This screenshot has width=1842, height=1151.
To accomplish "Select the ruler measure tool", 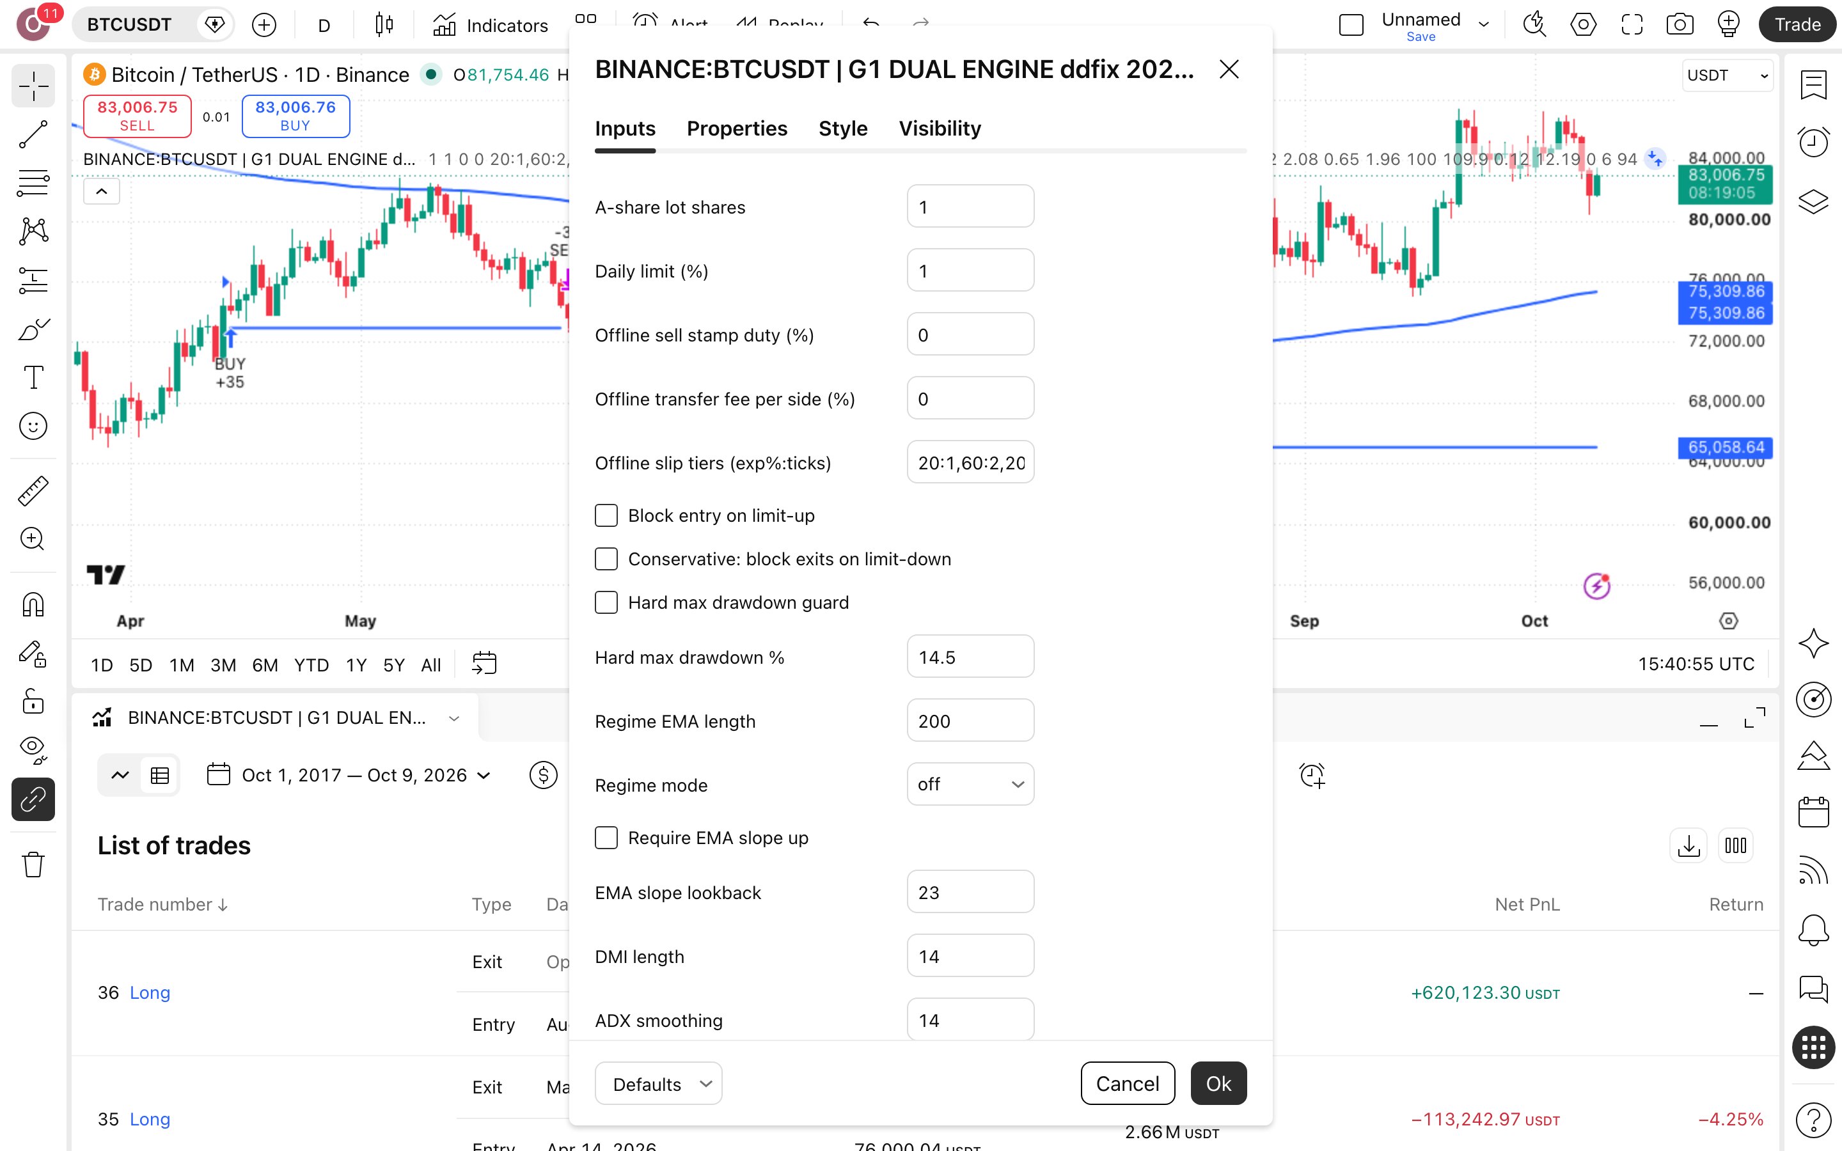I will (x=33, y=491).
